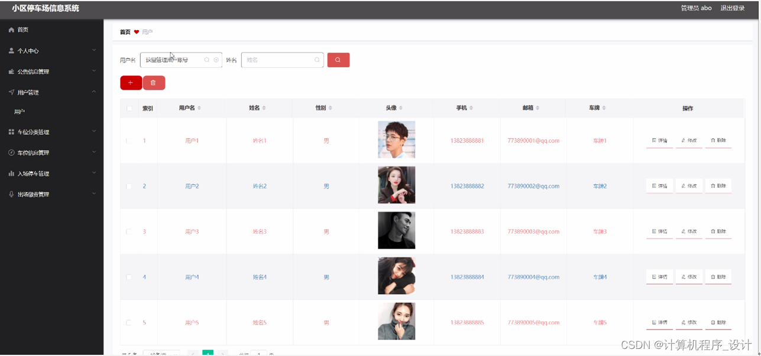Click 修改 for 用户3 row
761x356 pixels.
[689, 231]
